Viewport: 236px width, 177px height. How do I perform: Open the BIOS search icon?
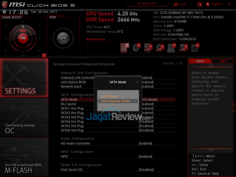200,5
